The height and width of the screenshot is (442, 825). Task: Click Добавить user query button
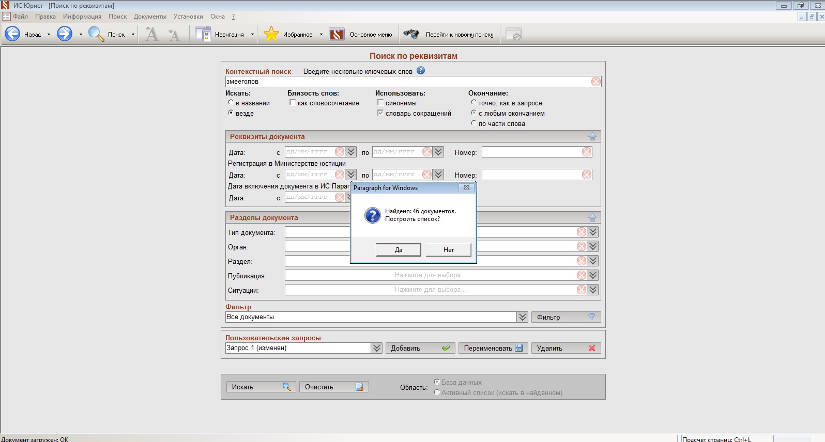pos(420,348)
